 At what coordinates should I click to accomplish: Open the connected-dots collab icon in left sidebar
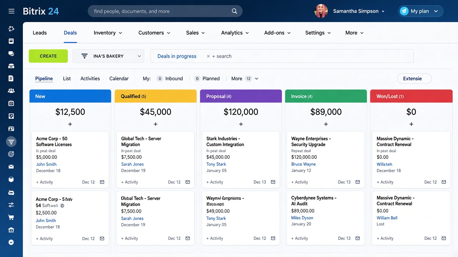[x=11, y=29]
